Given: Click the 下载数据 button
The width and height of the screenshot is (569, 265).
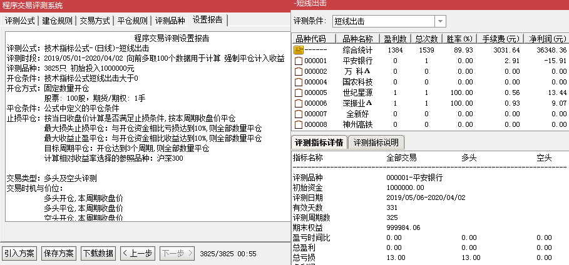Looking at the screenshot, I should point(98,254).
